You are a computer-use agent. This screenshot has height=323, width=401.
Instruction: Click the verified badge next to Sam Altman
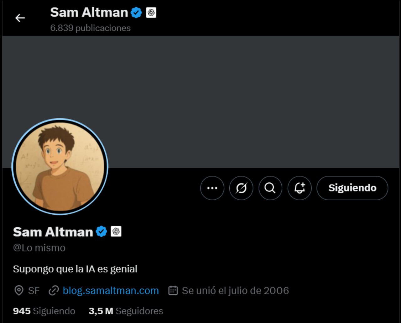[x=101, y=231]
